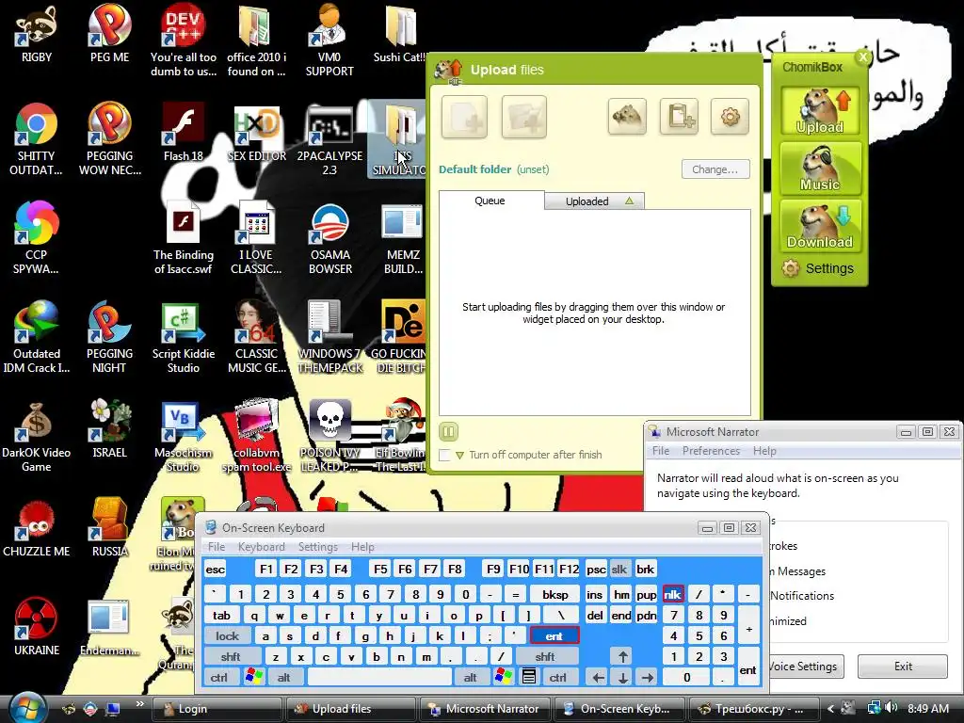Expand arrow beside Turn off computer option

pyautogui.click(x=459, y=456)
